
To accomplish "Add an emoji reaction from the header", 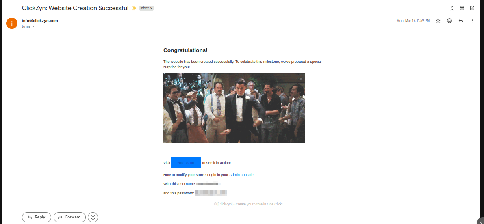I will (x=449, y=21).
